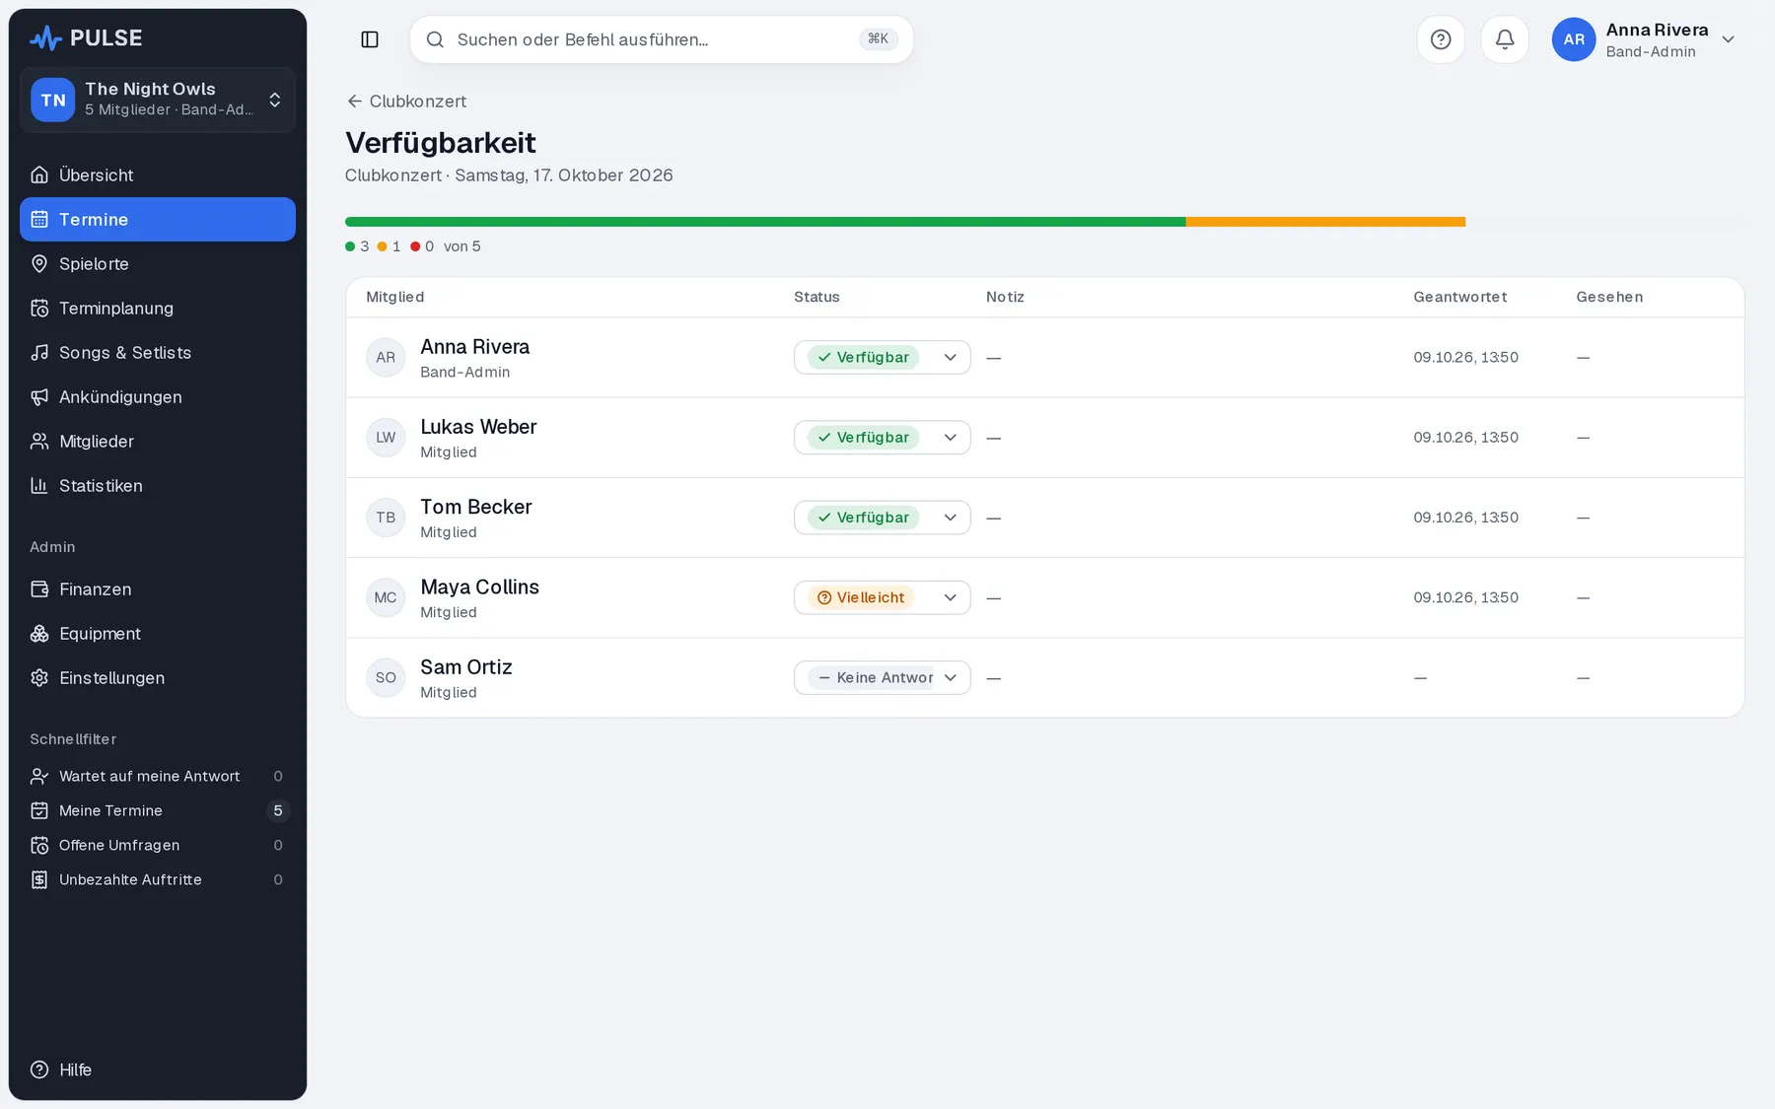Open Tom Becker's status dropdown
Image resolution: width=1775 pixels, height=1109 pixels.
pyautogui.click(x=882, y=517)
